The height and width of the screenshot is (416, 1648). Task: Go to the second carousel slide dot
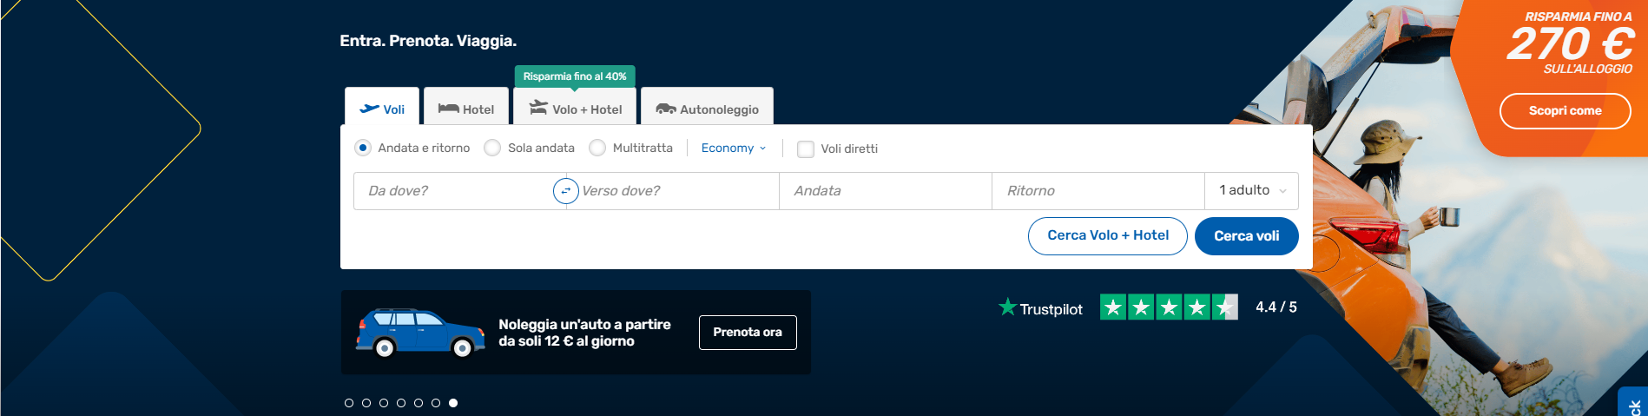366,403
